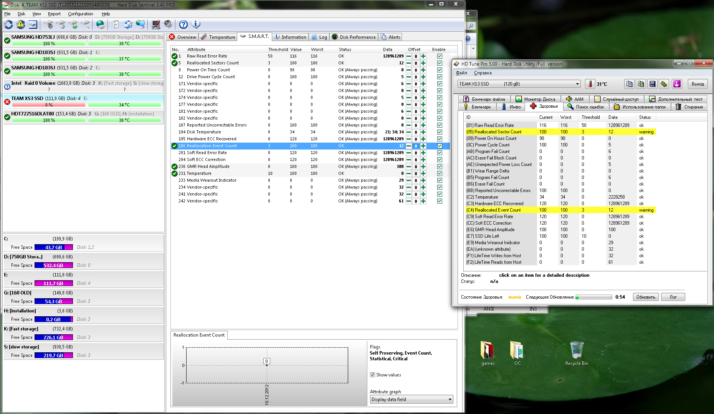
Task: Click the floppy save icon in HD Tune
Action: coord(653,84)
